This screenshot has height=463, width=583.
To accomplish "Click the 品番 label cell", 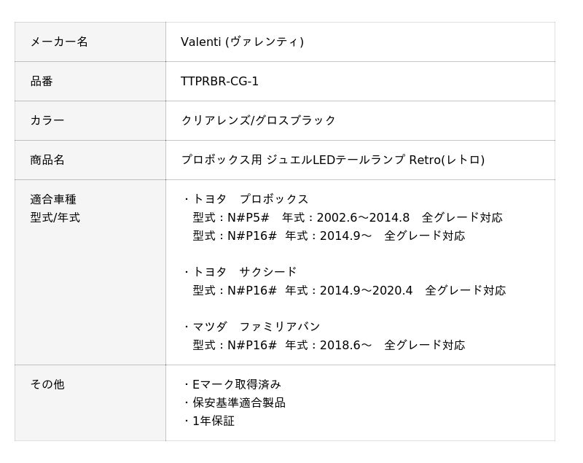I will click(90, 81).
